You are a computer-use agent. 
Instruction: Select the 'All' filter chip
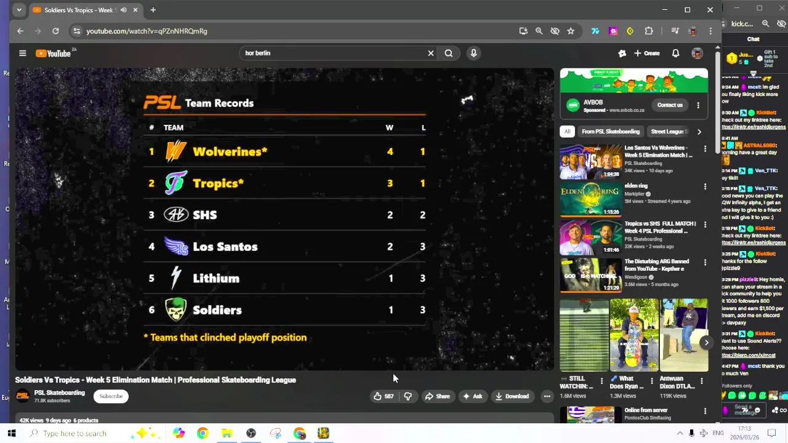pyautogui.click(x=567, y=132)
